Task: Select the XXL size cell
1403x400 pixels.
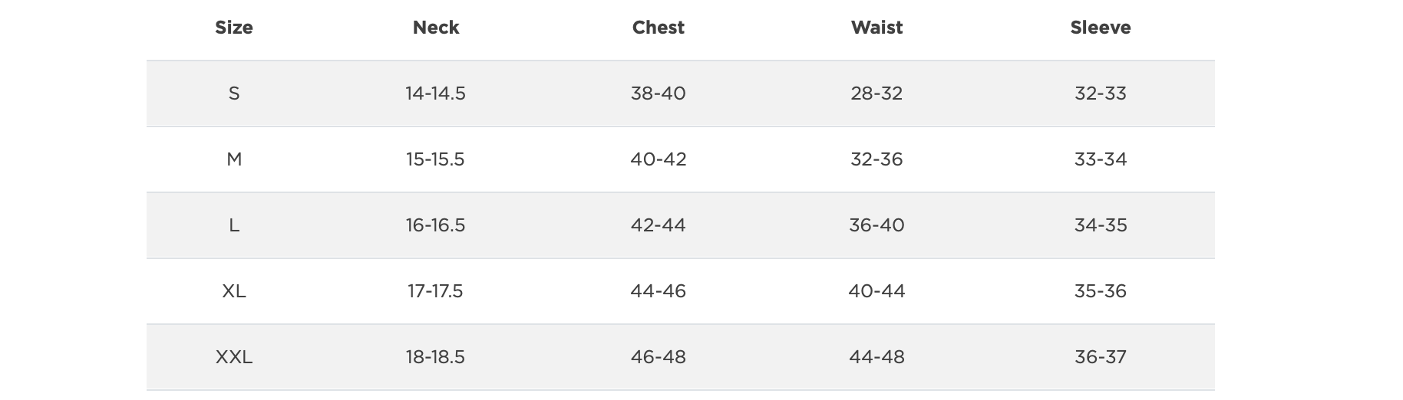Action: [x=234, y=357]
